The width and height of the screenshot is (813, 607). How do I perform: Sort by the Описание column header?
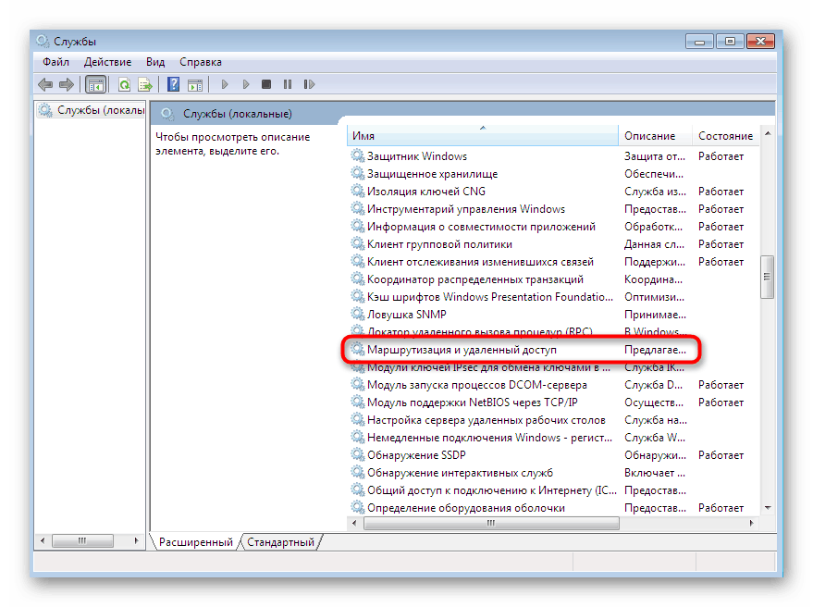coord(656,135)
